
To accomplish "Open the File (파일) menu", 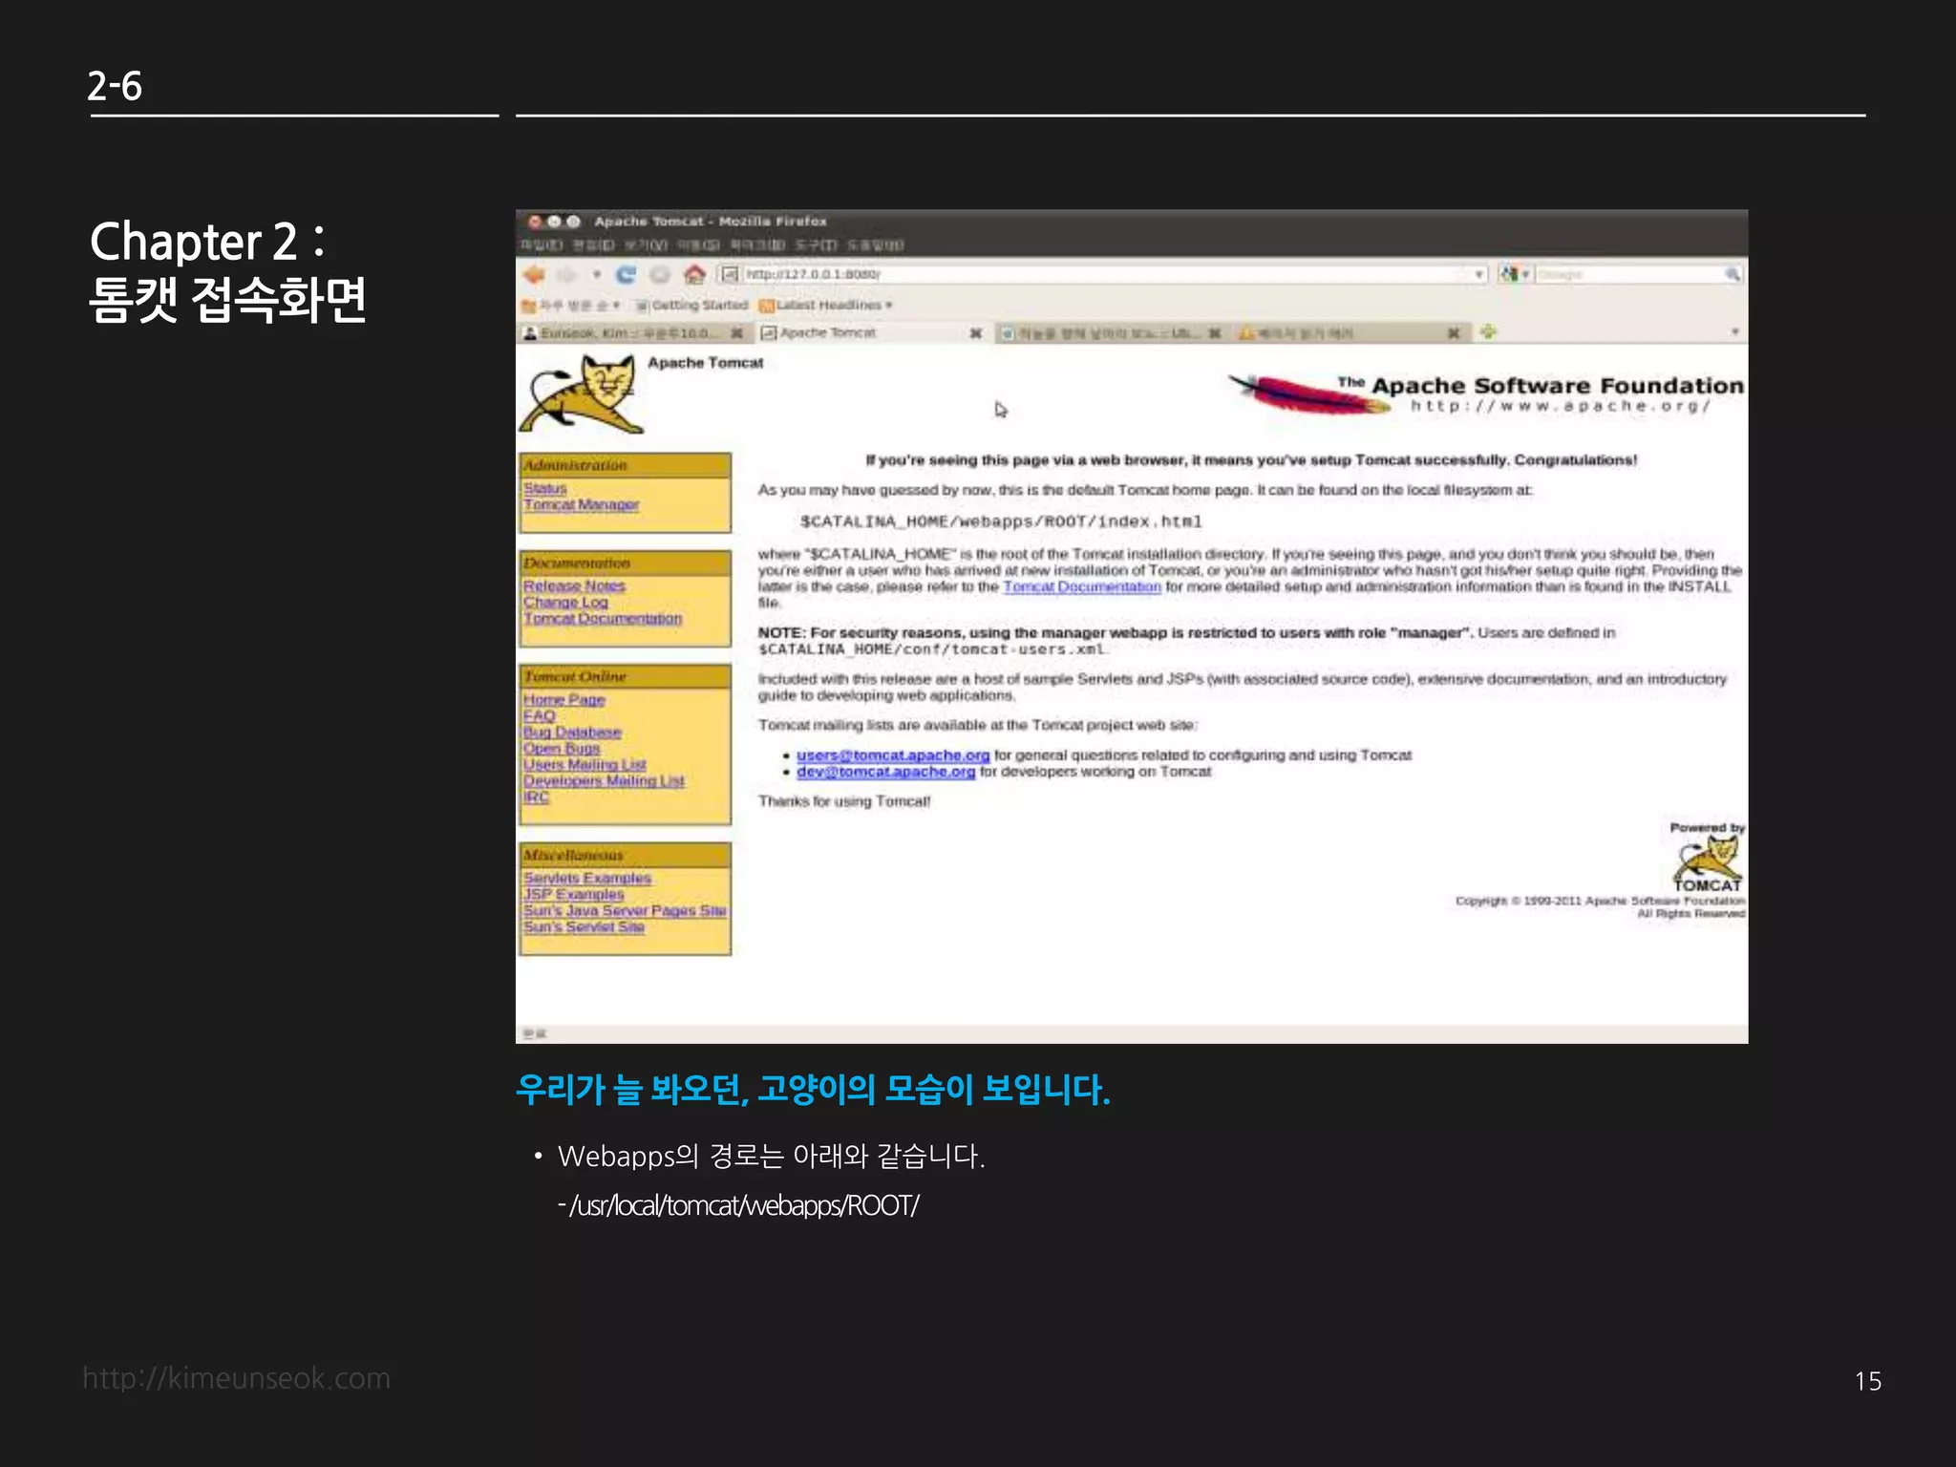I will coord(541,245).
